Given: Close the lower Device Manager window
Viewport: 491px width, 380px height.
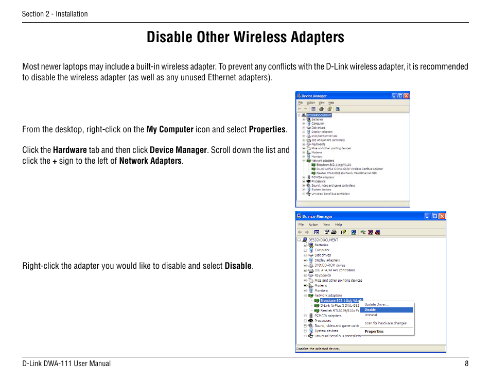Looking at the screenshot, I should (x=442, y=216).
